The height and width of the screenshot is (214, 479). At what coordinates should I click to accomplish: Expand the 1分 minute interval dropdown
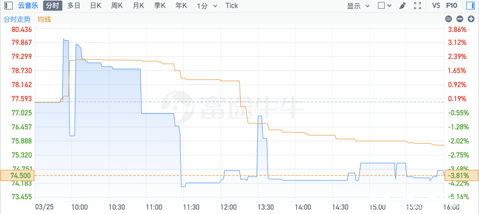click(207, 6)
